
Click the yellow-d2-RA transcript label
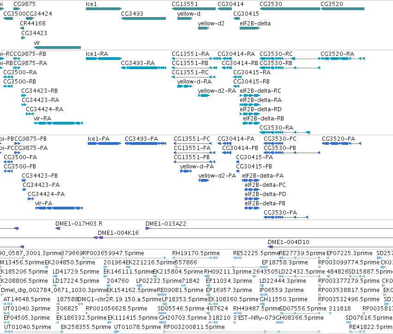217,90
